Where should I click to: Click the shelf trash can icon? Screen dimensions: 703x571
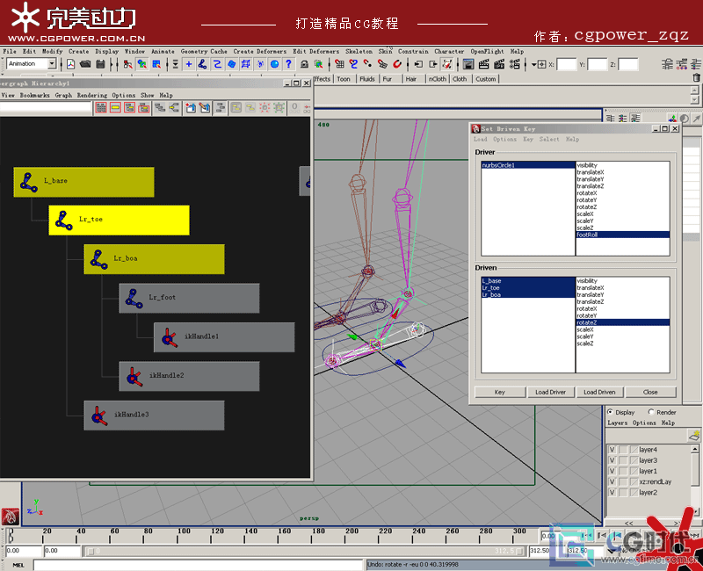pos(696,77)
